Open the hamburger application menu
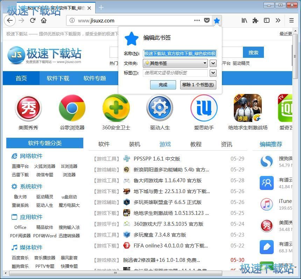Viewport: 301px width, 279px height. 291,21
